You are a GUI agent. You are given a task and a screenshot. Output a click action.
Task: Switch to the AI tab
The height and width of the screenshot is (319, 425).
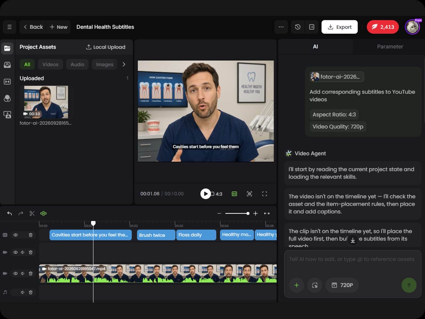(316, 47)
